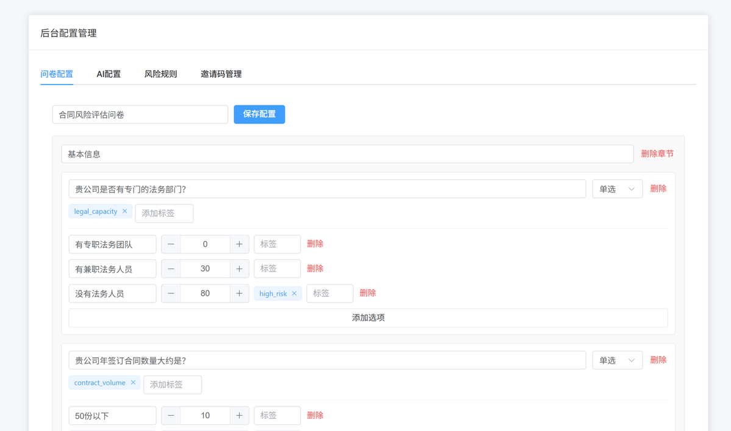This screenshot has height=431, width=731.
Task: Click the legal_capacity tag label
Action: point(96,211)
